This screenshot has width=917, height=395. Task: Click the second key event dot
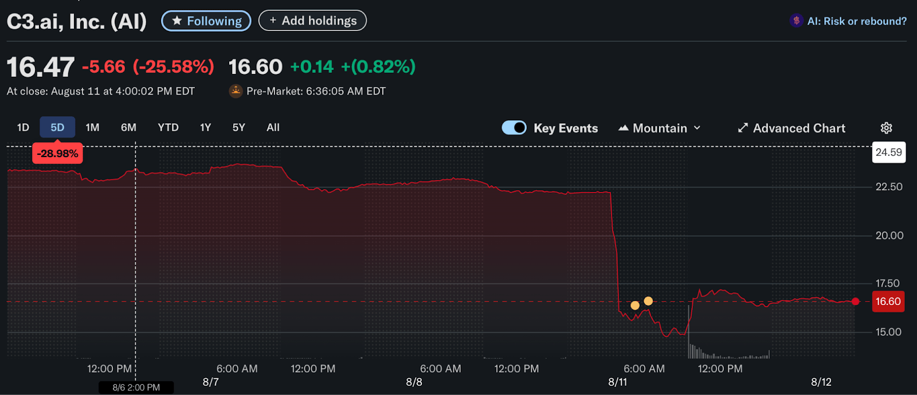coord(648,301)
